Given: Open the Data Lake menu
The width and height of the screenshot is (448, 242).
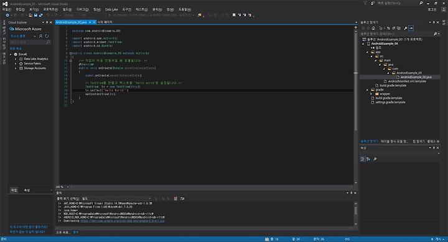Looking at the screenshot, I should pyautogui.click(x=111, y=9).
